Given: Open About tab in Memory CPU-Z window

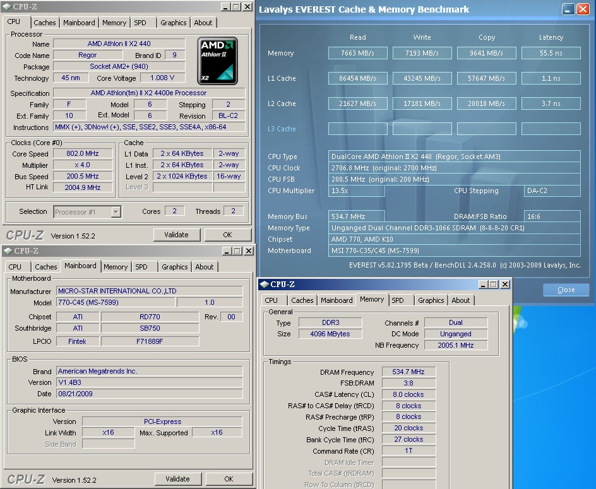Looking at the screenshot, I should (x=461, y=300).
